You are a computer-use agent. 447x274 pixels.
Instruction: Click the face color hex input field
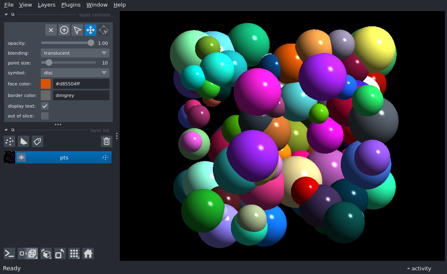81,84
